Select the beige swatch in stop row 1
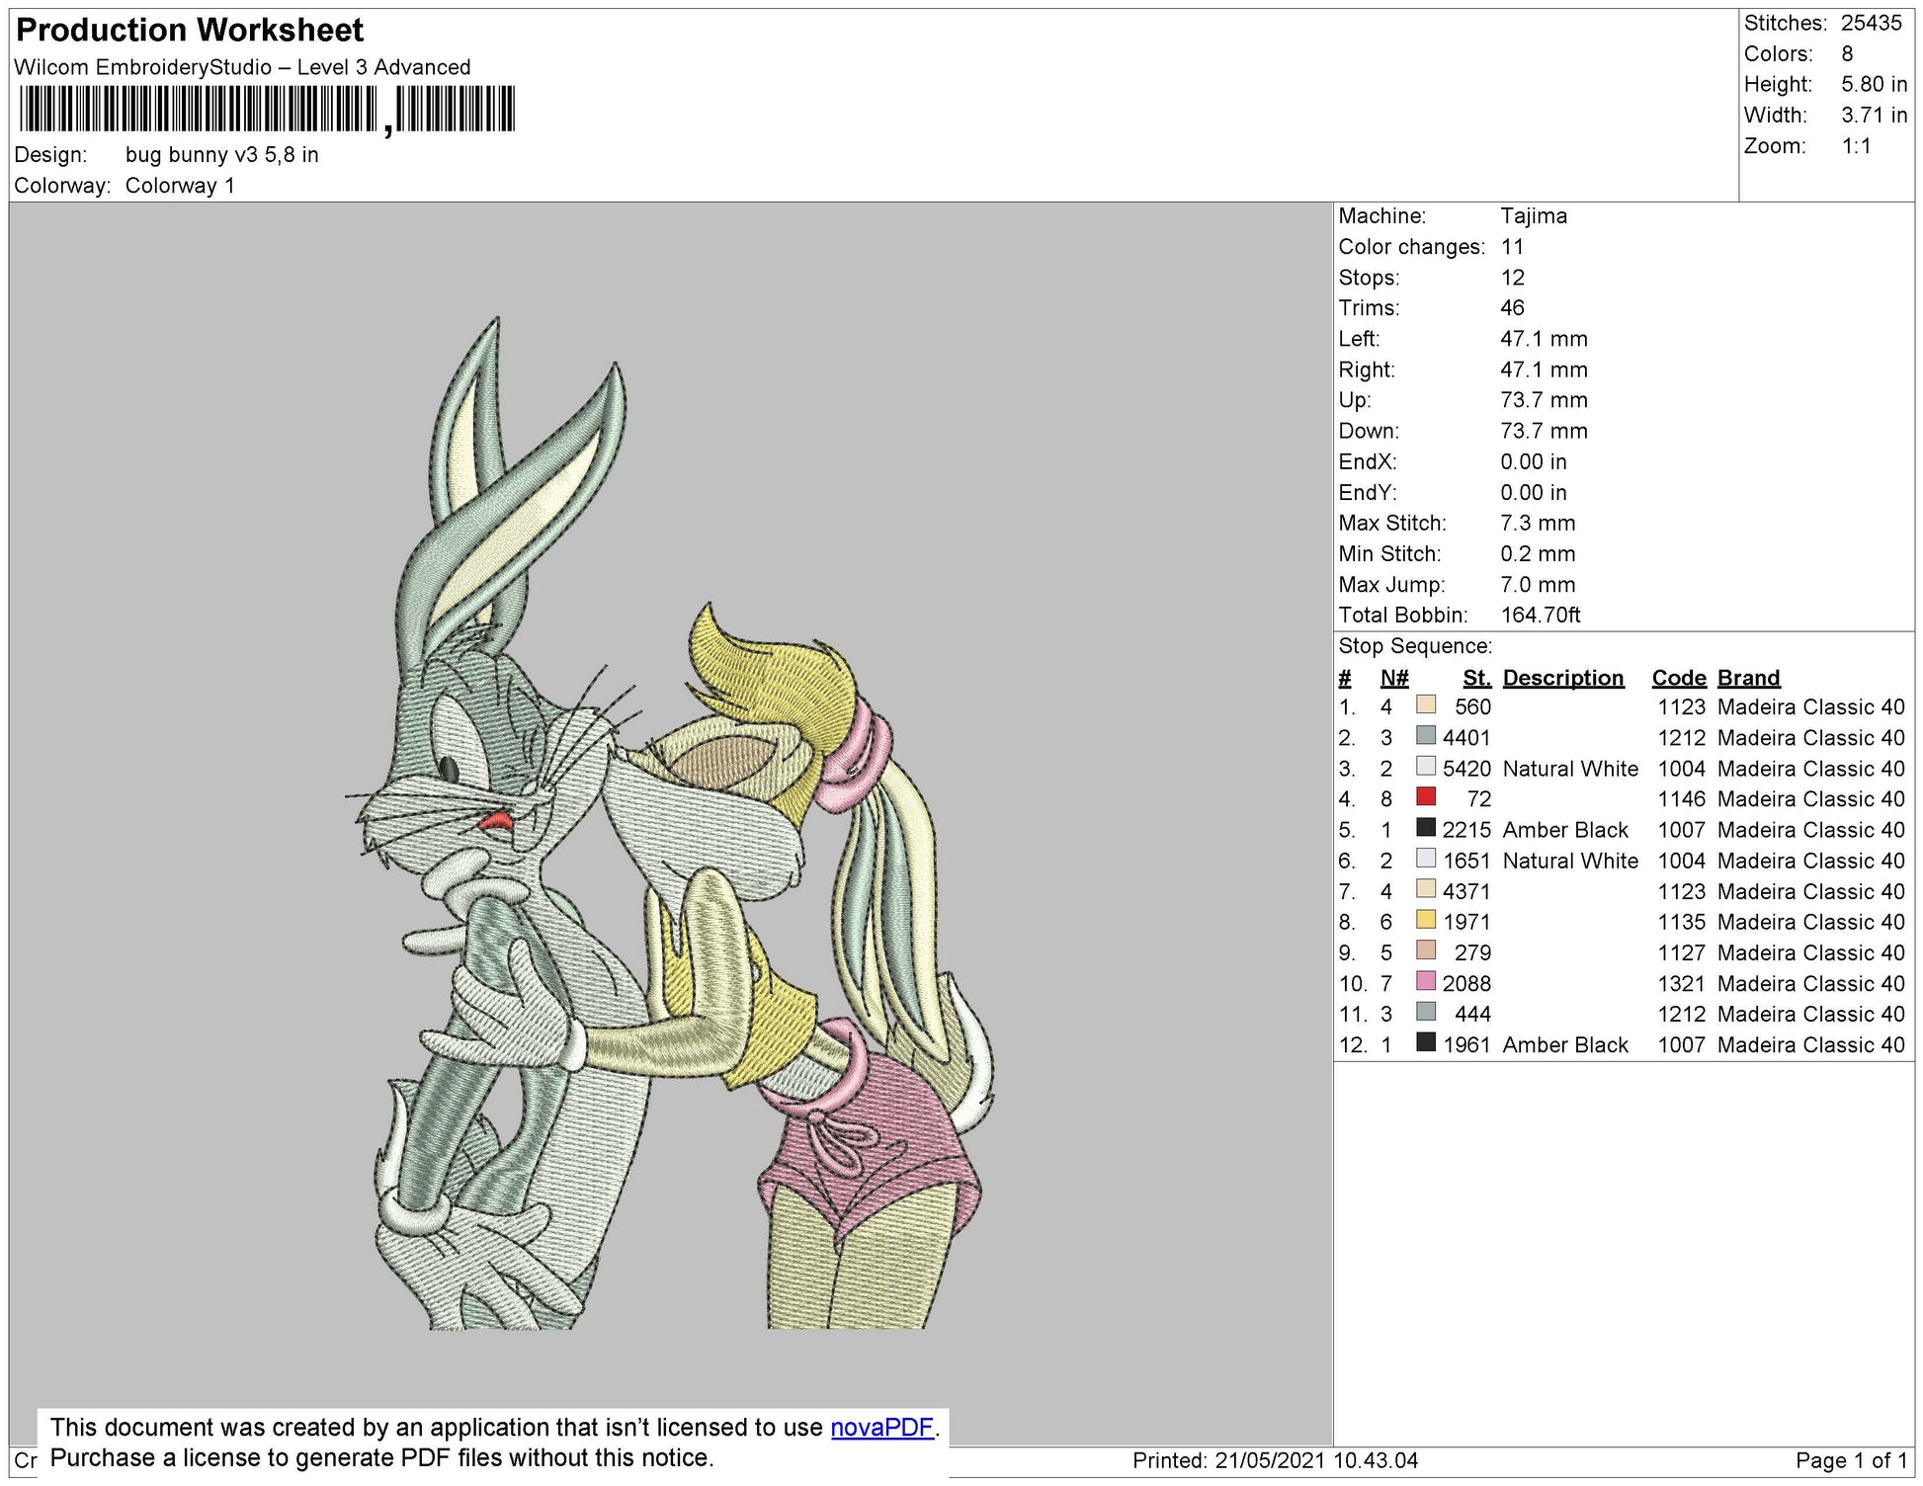Screen dimensions: 1923x1486 1426,704
